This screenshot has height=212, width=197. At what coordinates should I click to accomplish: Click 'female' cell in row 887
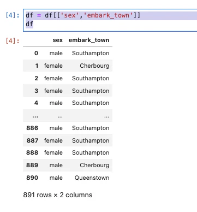(53, 140)
